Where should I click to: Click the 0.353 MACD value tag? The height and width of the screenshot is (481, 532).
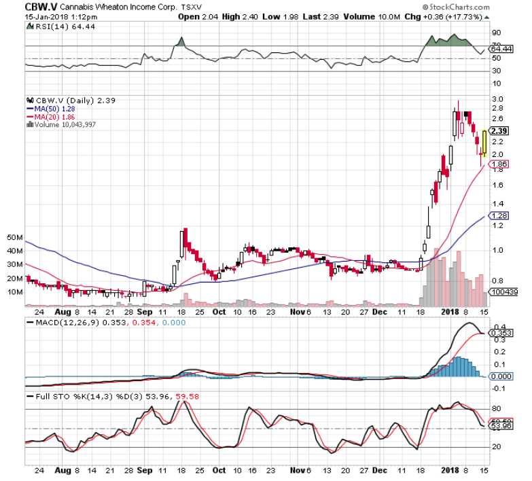(x=500, y=333)
